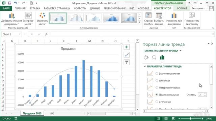Click the chart title Продажи
Viewport: 216px width, 121px height.
pyautogui.click(x=68, y=49)
